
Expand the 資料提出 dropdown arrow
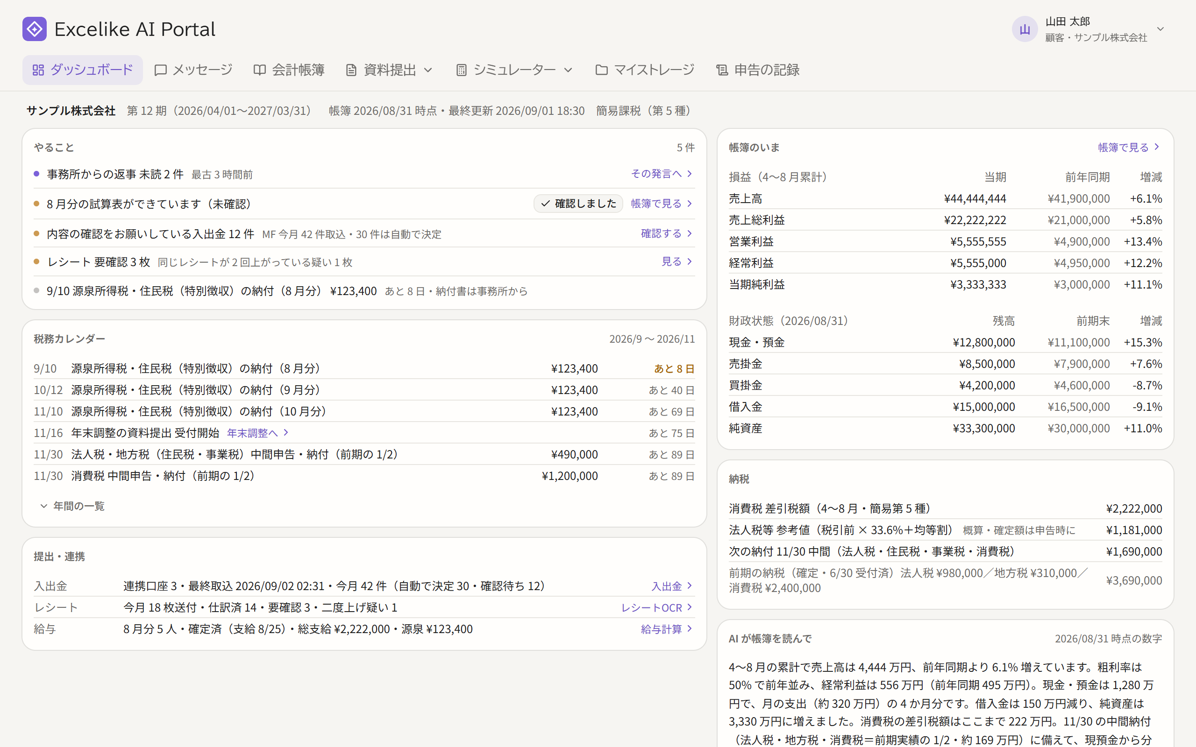(428, 70)
